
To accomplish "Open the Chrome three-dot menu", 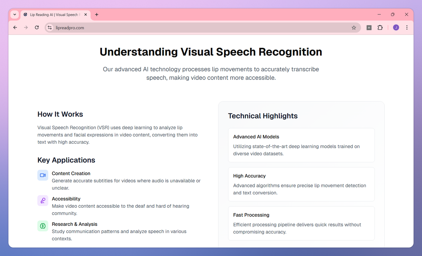I will (407, 27).
